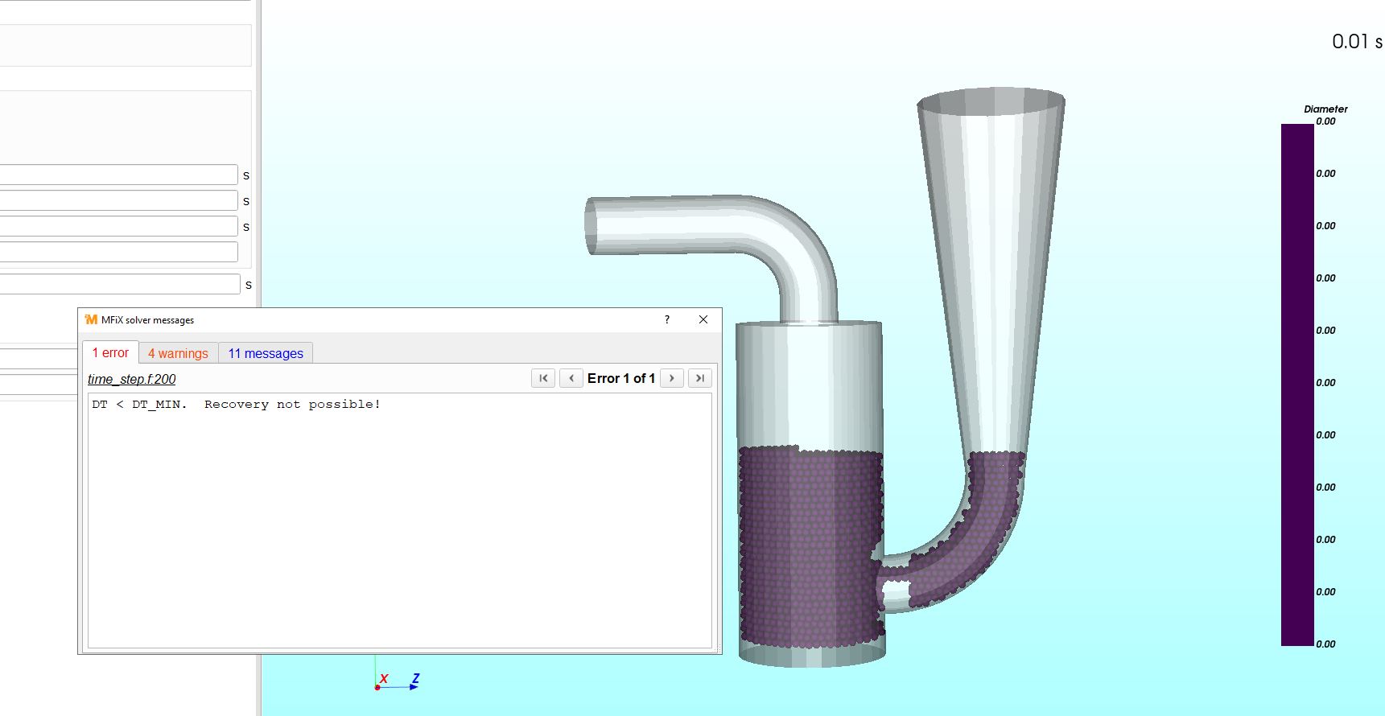This screenshot has height=716, width=1385.
Task: Show the 11 messages tab
Action: (266, 353)
